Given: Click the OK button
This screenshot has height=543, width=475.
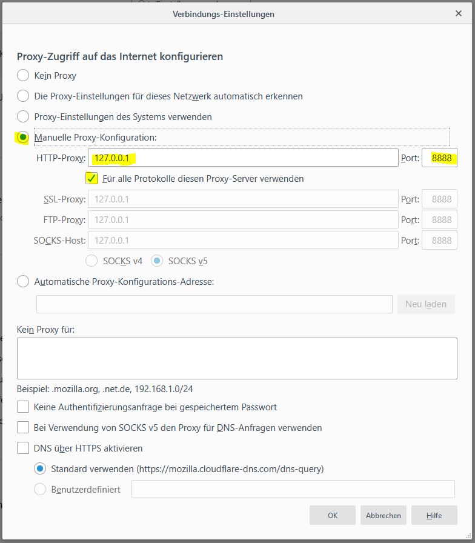Looking at the screenshot, I should (x=333, y=515).
